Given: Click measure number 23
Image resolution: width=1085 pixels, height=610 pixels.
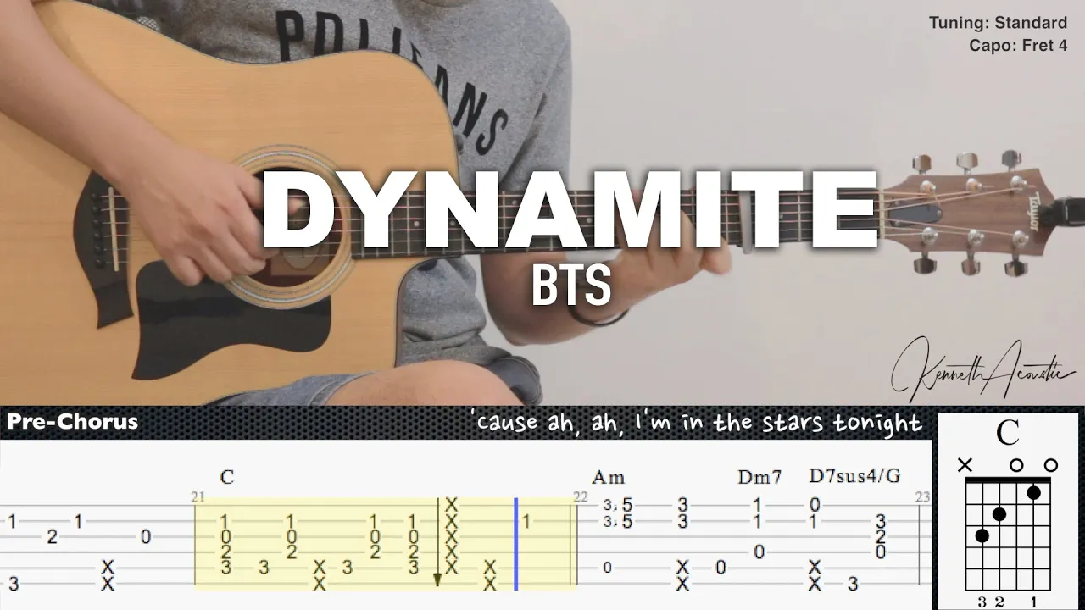Looking at the screenshot, I should click(x=923, y=496).
